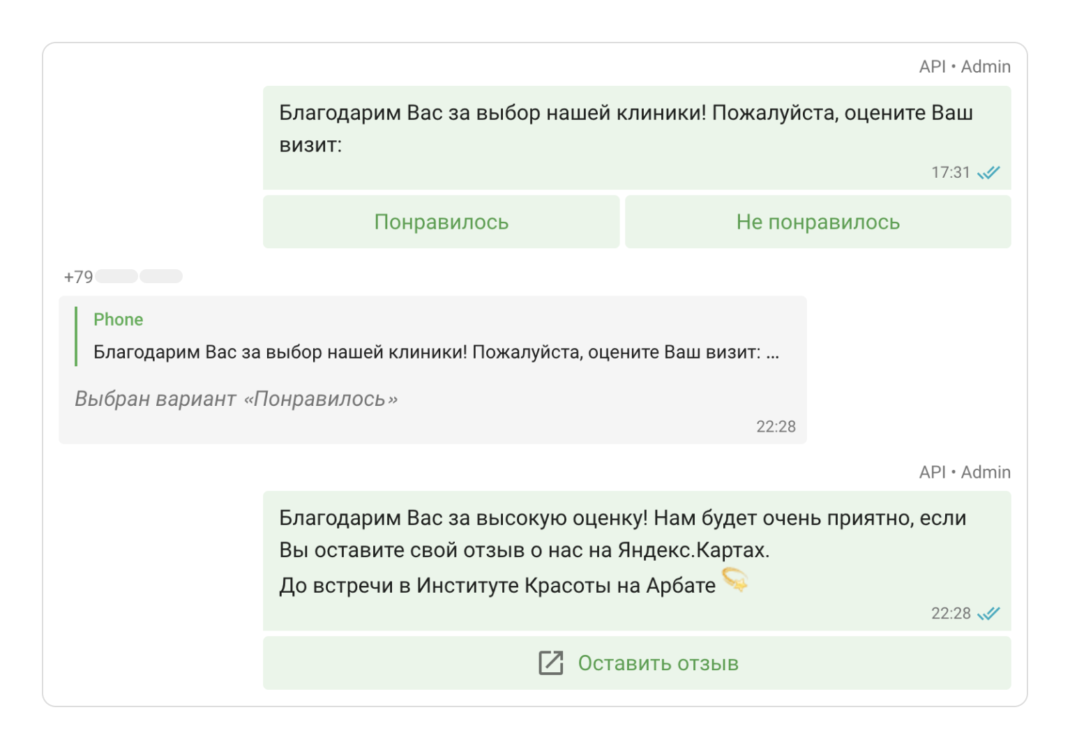Click the blue double checkmark near 17:31
The width and height of the screenshot is (1070, 749).
[990, 172]
